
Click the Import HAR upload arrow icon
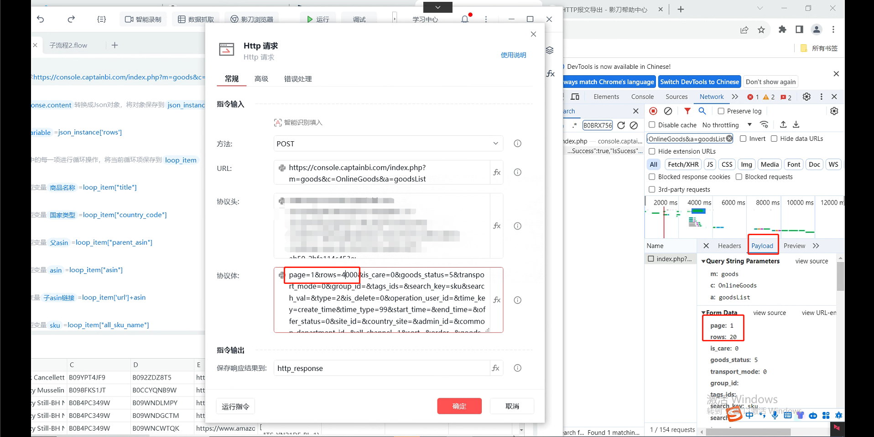783,124
